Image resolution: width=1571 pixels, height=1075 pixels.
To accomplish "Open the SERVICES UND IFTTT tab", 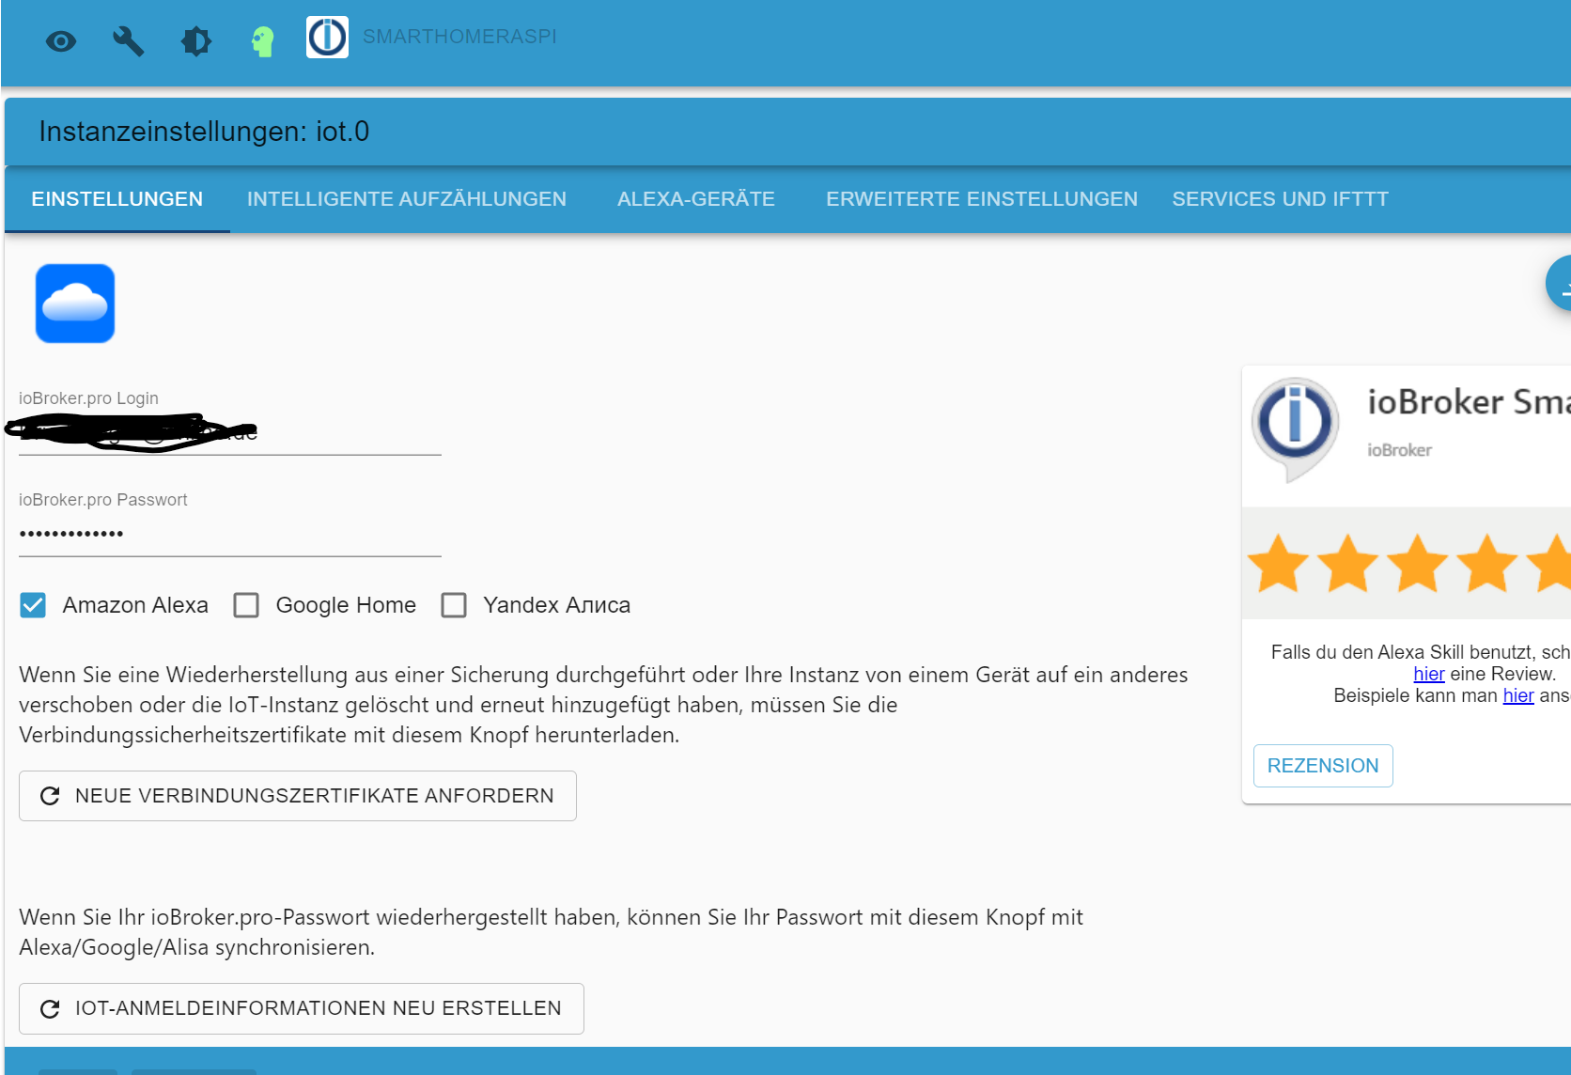I will pos(1280,199).
